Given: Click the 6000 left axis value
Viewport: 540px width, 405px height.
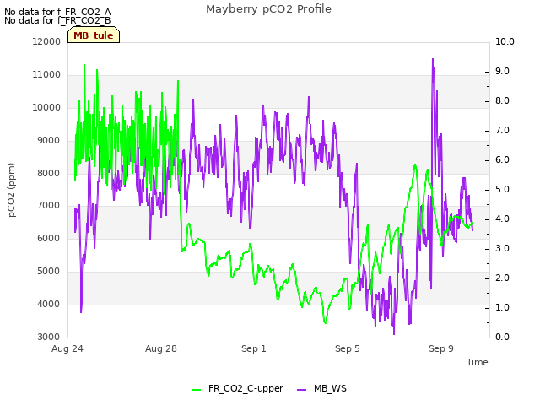Looking at the screenshot, I should click(x=49, y=238).
